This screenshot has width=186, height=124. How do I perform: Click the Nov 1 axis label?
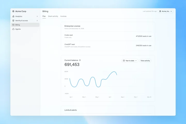pyautogui.click(x=136, y=97)
